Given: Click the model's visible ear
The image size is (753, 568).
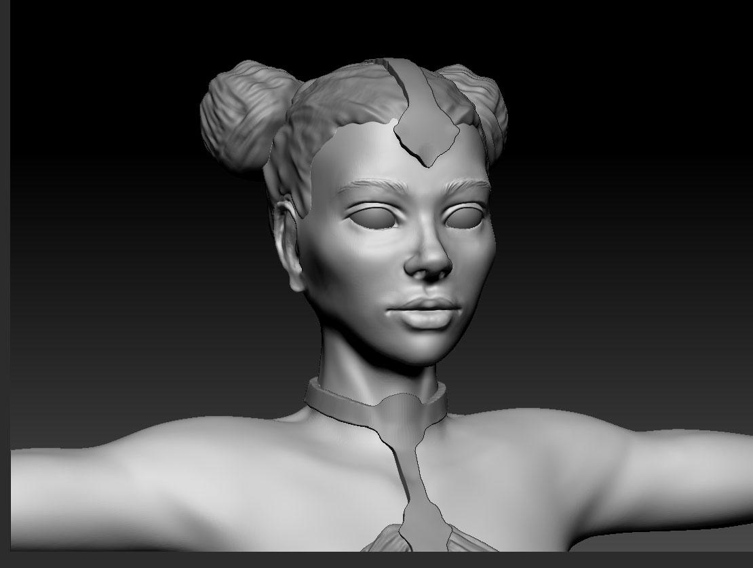Looking at the screenshot, I should point(290,245).
